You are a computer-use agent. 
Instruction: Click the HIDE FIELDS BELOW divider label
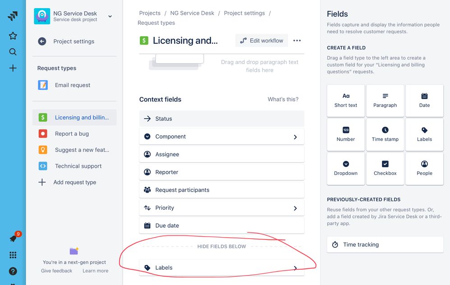click(221, 247)
